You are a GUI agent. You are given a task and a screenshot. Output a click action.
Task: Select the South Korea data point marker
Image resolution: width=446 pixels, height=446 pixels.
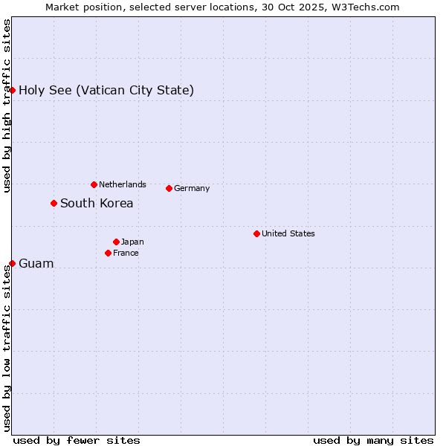(54, 203)
